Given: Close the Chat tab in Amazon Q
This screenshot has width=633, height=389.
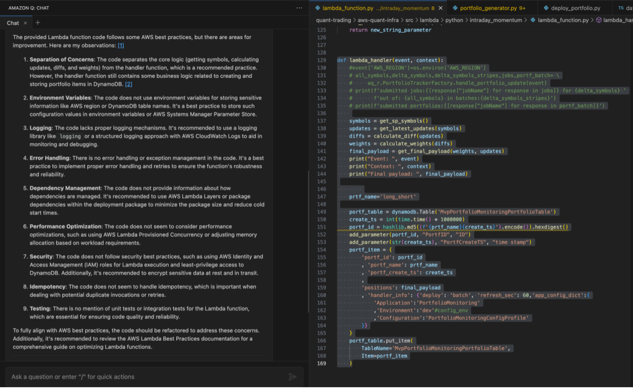Looking at the screenshot, I should click(25, 23).
